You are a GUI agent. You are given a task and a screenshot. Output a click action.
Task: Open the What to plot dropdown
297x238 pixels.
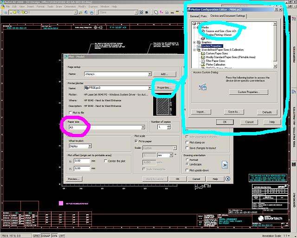tap(90, 146)
